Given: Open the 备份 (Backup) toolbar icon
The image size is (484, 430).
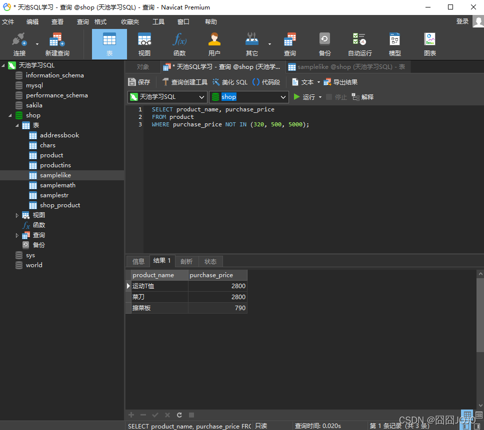Looking at the screenshot, I should tap(324, 44).
